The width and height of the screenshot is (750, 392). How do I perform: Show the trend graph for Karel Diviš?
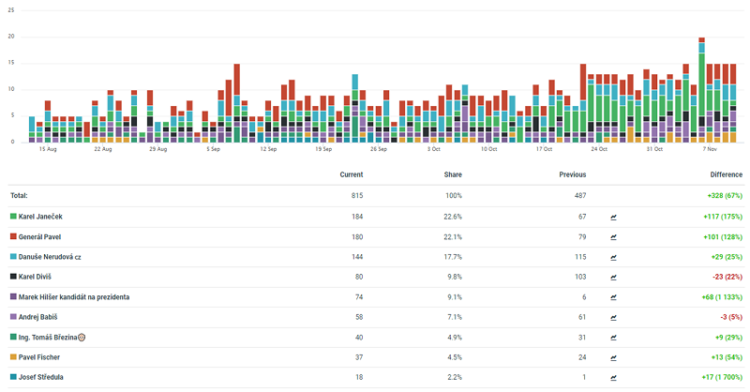(613, 277)
